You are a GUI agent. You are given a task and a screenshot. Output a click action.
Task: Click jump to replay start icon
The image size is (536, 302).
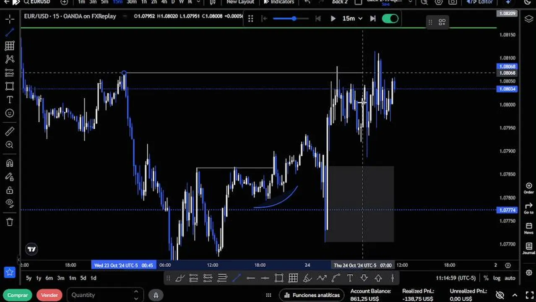click(x=264, y=18)
